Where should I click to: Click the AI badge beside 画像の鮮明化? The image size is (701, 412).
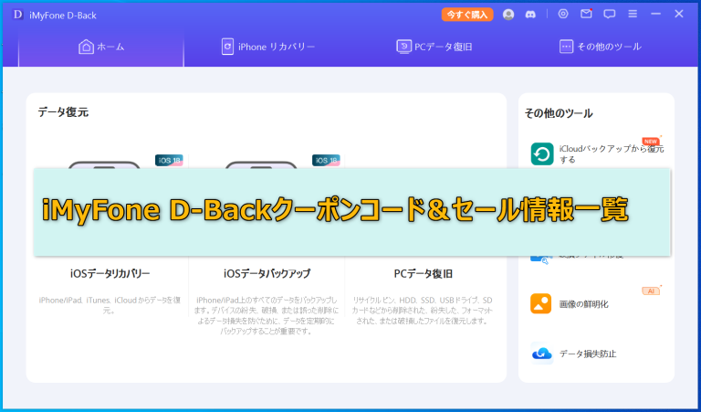(x=651, y=291)
